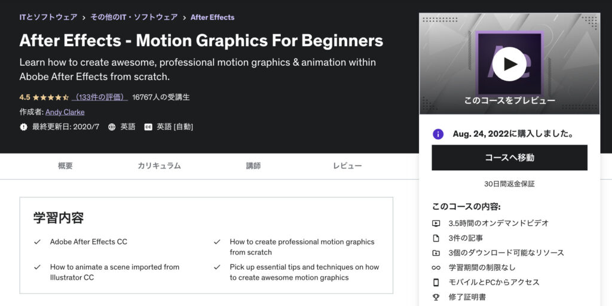Click the on-demand video icon

click(436, 224)
